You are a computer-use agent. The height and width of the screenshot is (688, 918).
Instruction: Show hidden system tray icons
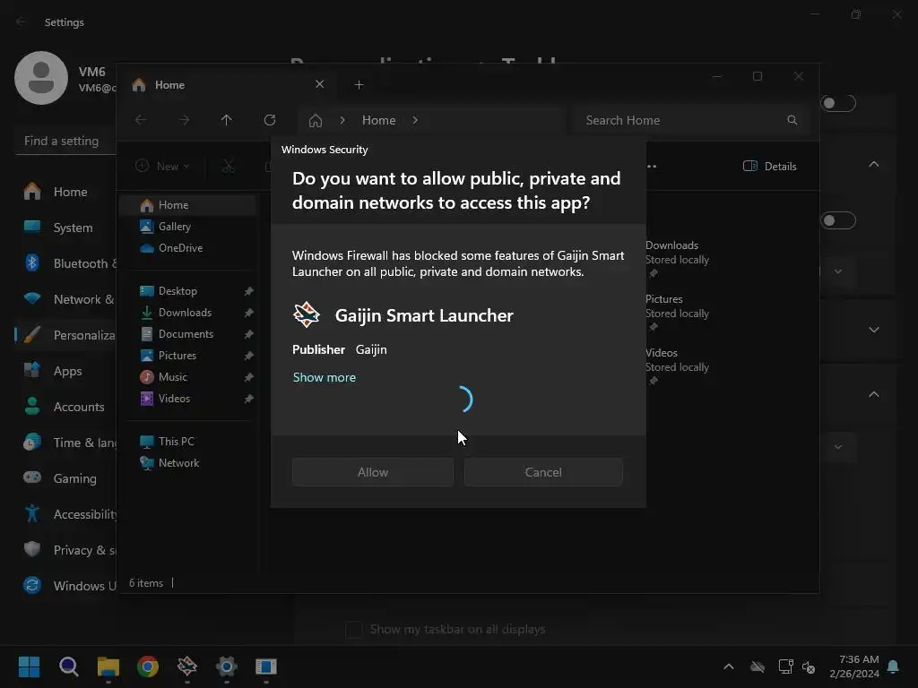[729, 666]
